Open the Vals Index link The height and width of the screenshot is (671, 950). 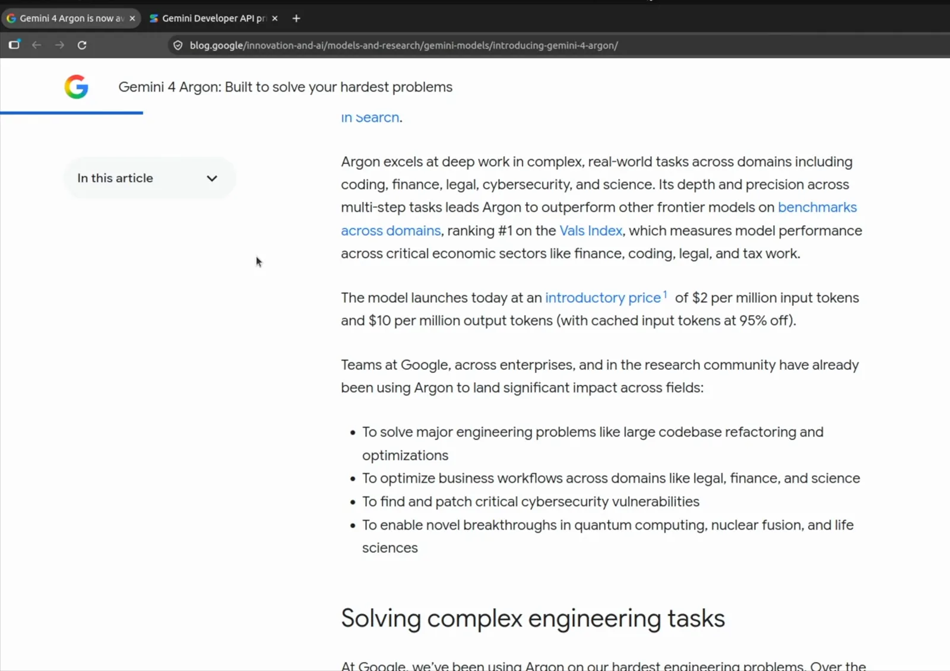coord(591,230)
